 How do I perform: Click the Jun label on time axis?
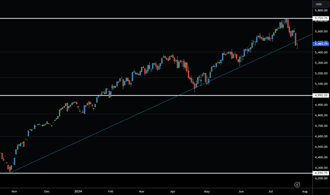[241, 191]
